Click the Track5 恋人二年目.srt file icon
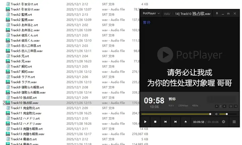Image resolution: width=242 pixels, height=145 pixels. coord(8,46)
